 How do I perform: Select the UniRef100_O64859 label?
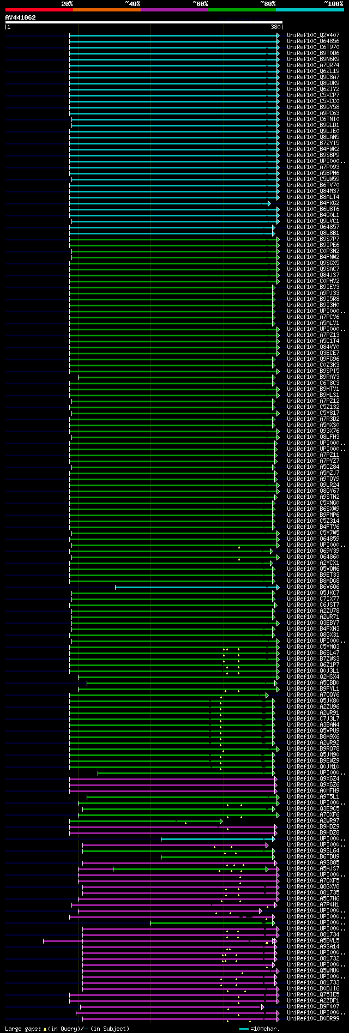click(x=313, y=539)
